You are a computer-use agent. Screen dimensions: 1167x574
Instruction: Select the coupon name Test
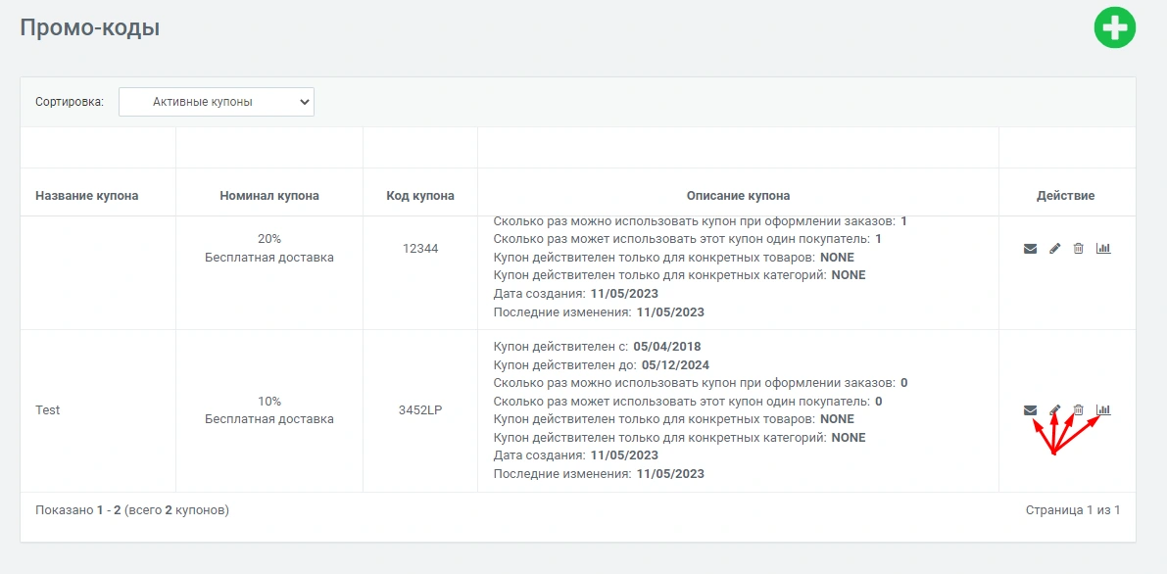pos(47,410)
